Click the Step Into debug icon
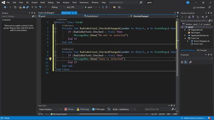214x120 pixels. tap(103, 7)
